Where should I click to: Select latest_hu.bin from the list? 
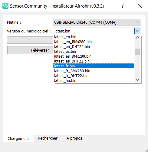[x=94, y=81]
